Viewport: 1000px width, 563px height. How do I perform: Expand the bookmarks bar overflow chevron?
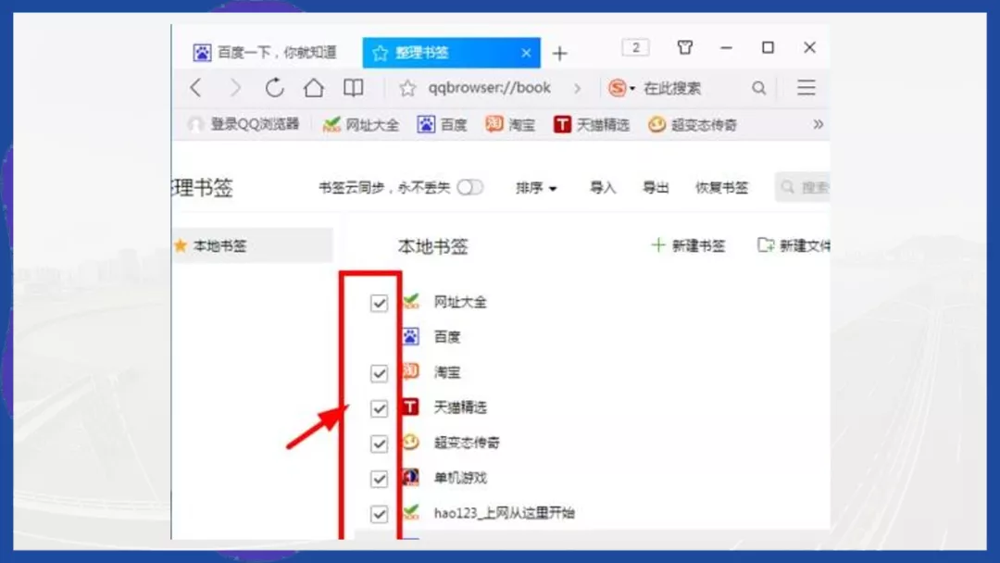(x=817, y=124)
